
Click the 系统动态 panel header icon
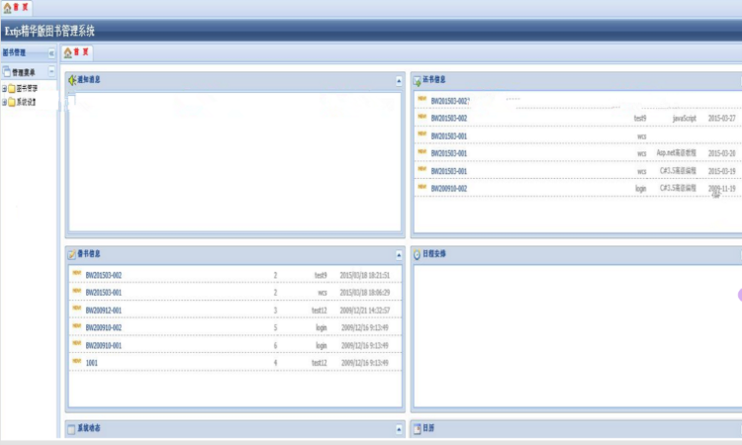(x=71, y=429)
